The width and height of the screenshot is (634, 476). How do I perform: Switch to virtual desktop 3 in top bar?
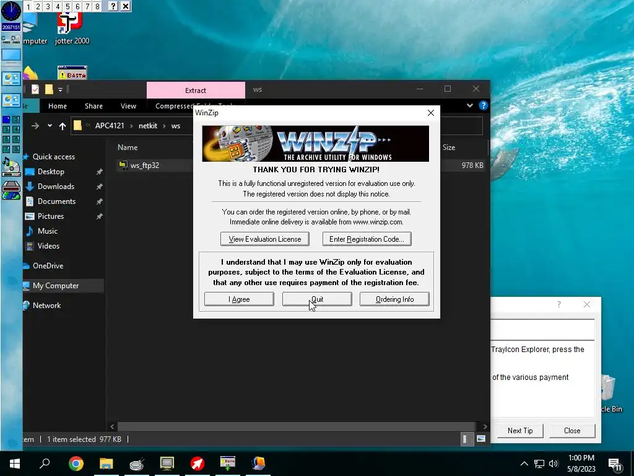pos(48,6)
